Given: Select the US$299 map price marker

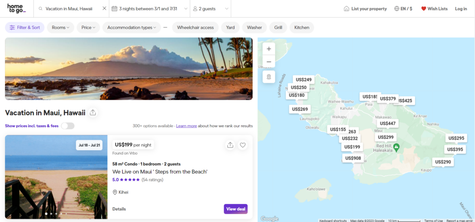Looking at the screenshot, I should click(385, 137).
